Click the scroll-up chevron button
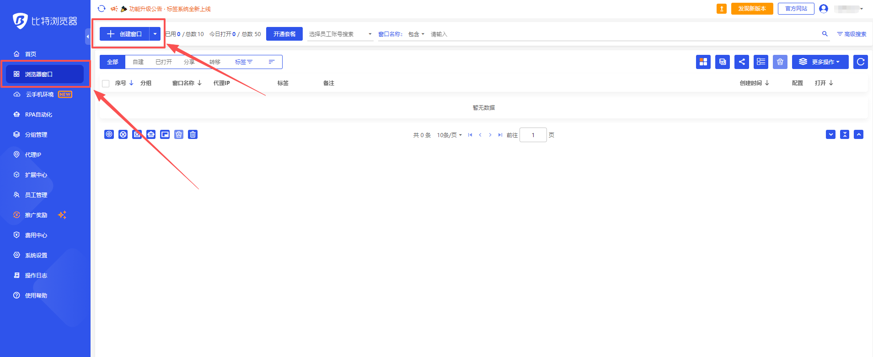873x357 pixels. (859, 134)
